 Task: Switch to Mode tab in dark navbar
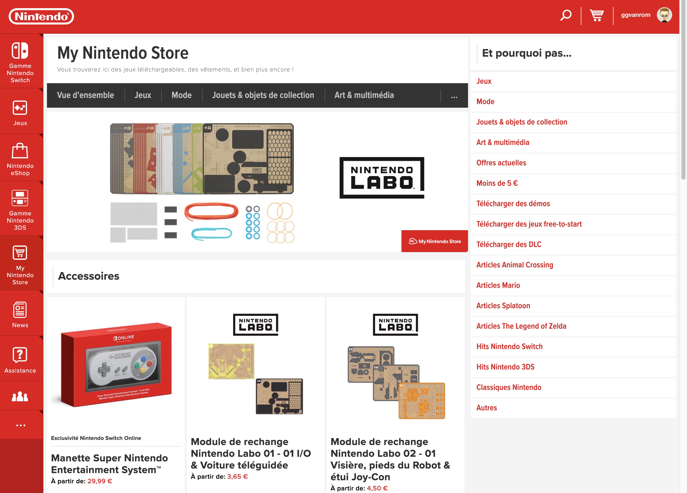(x=181, y=95)
